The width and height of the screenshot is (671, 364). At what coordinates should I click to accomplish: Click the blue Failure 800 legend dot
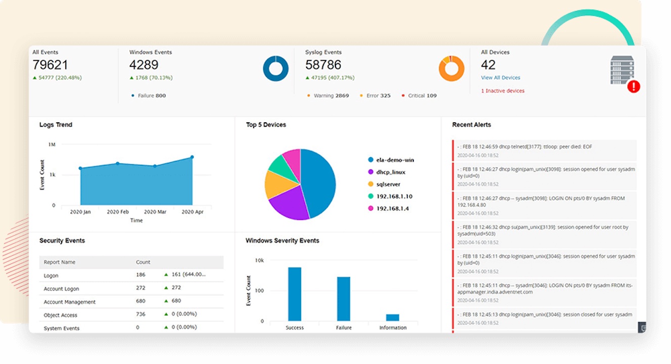pyautogui.click(x=133, y=96)
